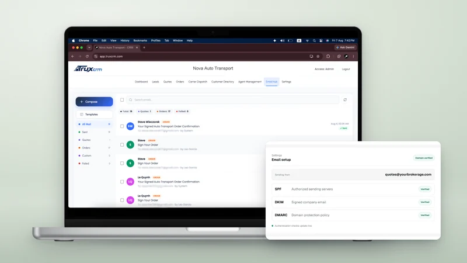Open the Settings tab
467x263 pixels.
coord(287,82)
